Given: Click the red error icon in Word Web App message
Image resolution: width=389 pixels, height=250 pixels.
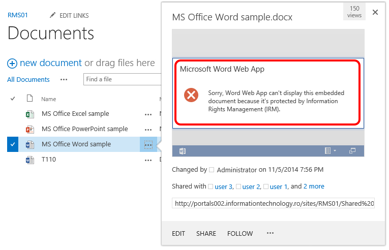Looking at the screenshot, I should pyautogui.click(x=191, y=95).
